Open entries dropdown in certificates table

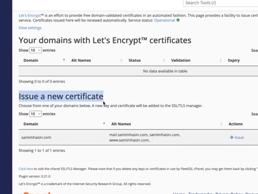point(35,50)
